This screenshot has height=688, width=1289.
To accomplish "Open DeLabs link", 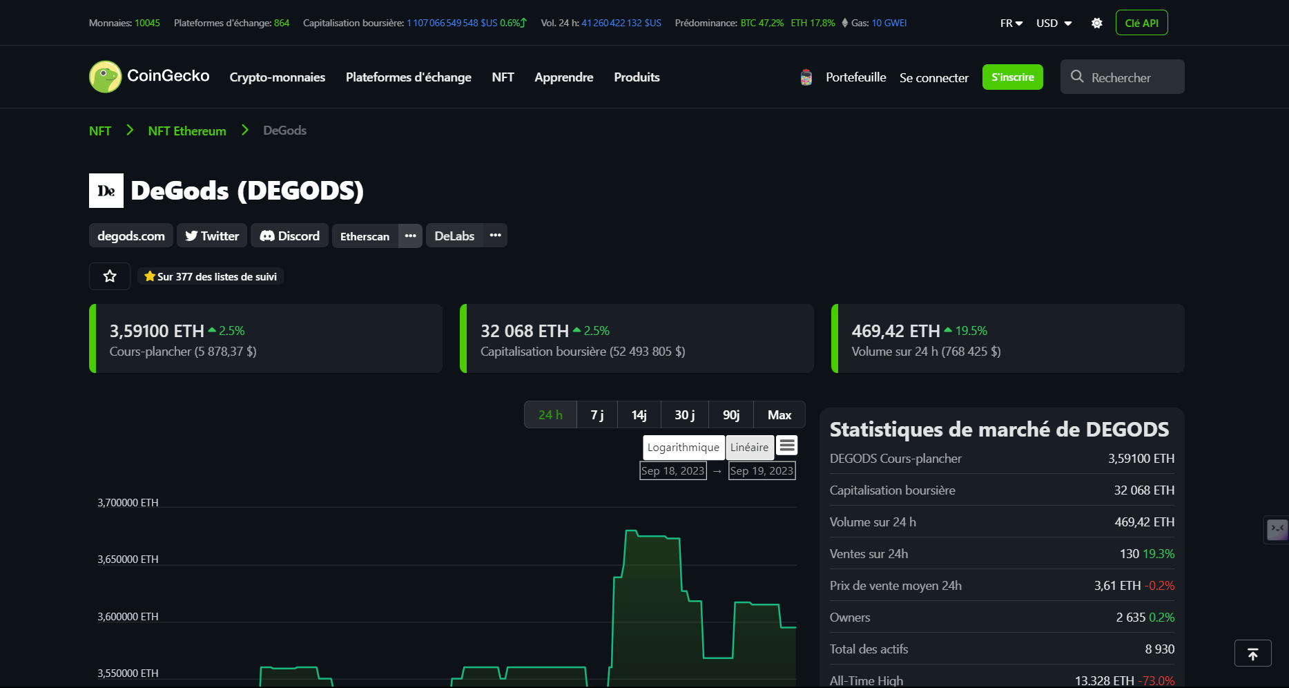I will [454, 236].
